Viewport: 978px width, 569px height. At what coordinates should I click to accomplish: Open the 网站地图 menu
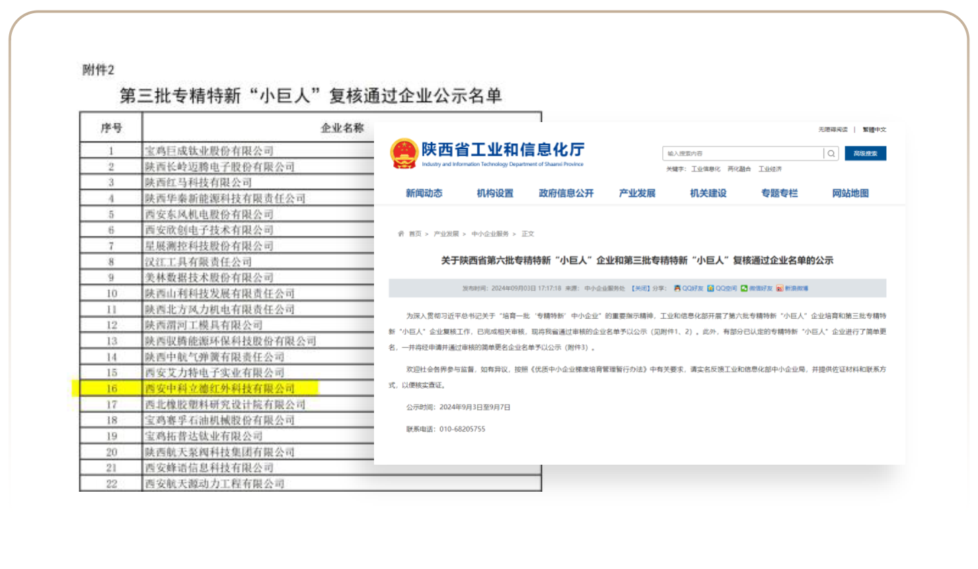tap(850, 193)
